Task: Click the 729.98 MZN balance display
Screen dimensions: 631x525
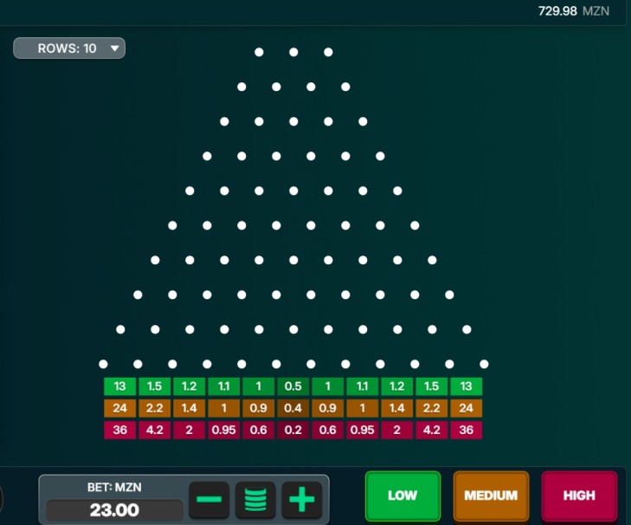Action: point(574,11)
